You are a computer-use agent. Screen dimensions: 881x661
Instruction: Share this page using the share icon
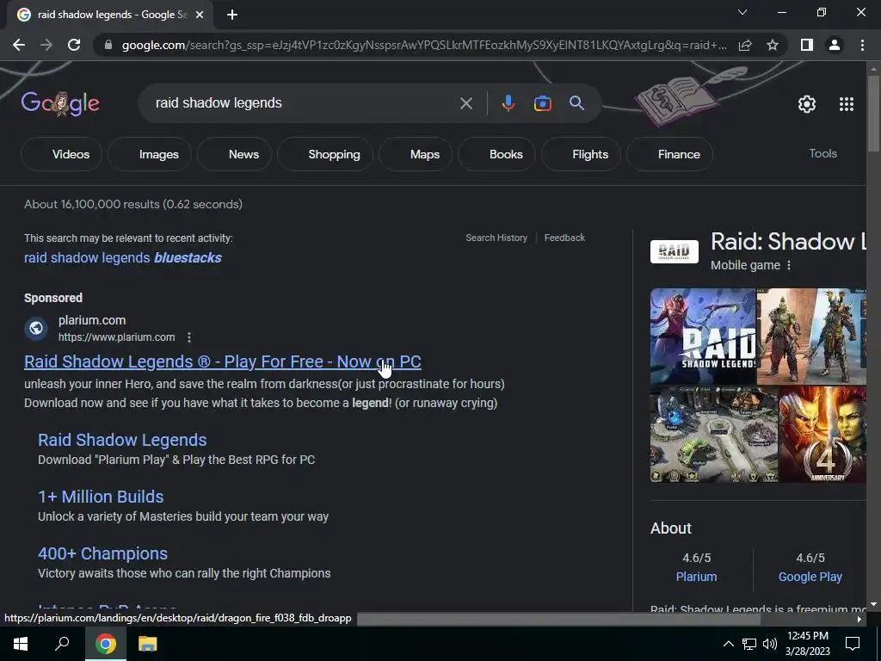click(x=745, y=45)
